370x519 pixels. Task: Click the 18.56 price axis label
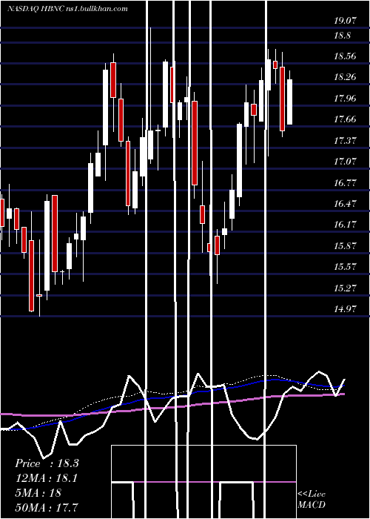345,56
